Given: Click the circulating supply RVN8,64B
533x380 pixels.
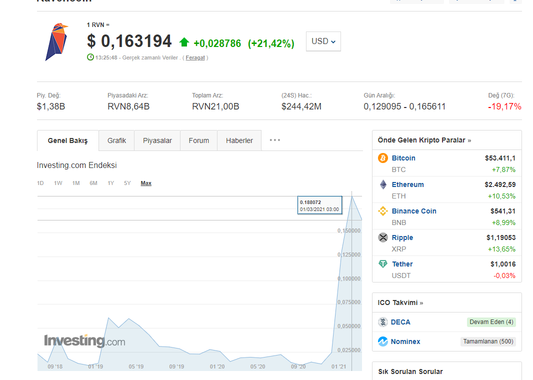Looking at the screenshot, I should [x=128, y=106].
